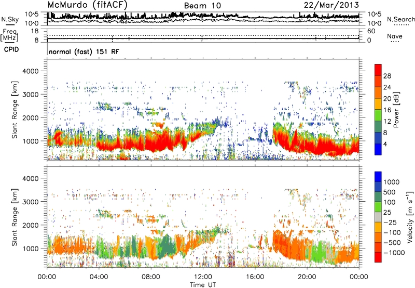Viewport: 415px width, 288px height.
Task: Click the noise sky trace in top panel
Action: click(x=203, y=16)
